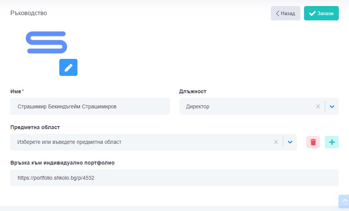This screenshot has height=211, width=349.
Task: Click the Име name input field
Action: (90, 106)
